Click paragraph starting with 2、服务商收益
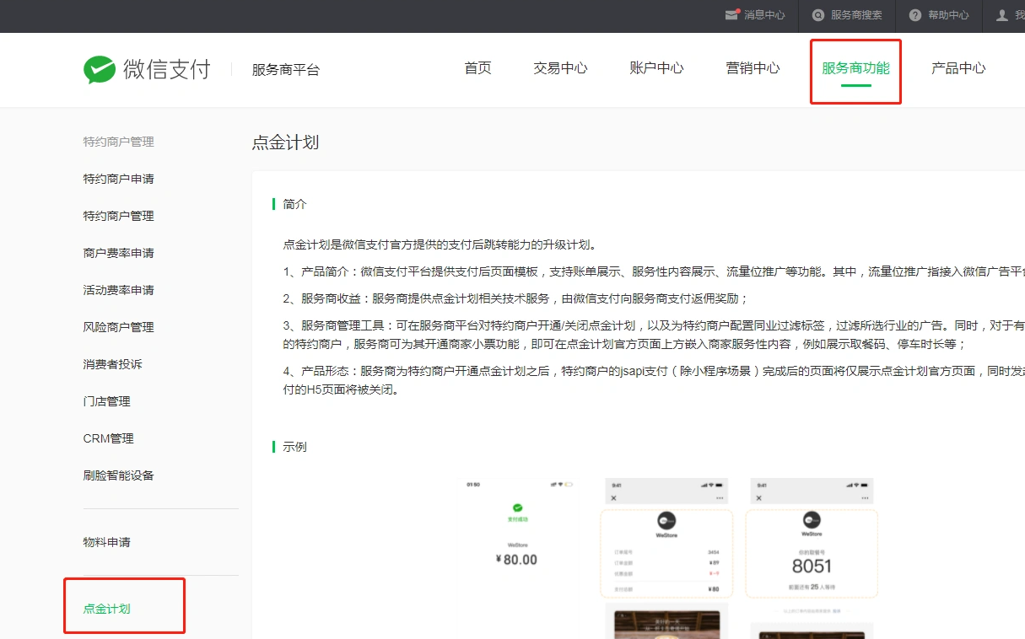 click(516, 298)
